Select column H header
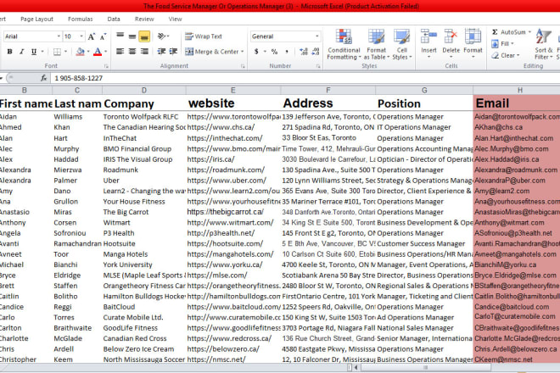The image size is (560, 373). [519, 91]
